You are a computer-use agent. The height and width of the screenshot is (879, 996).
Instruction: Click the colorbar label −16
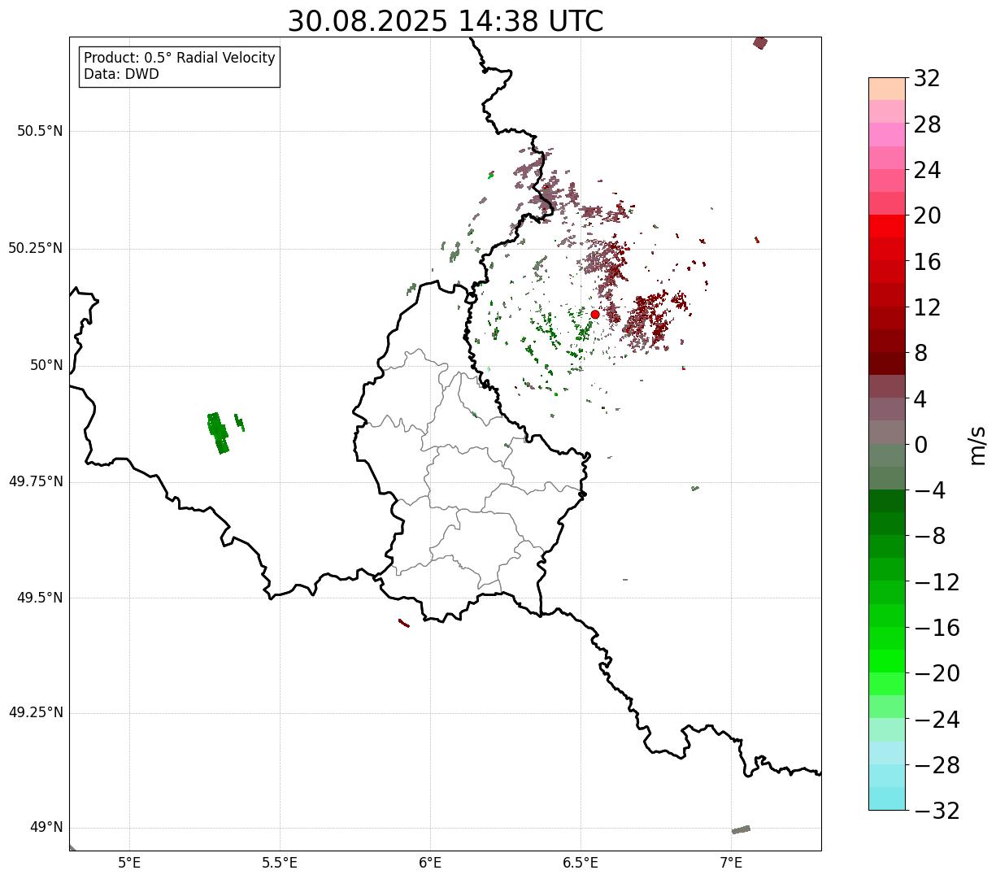(x=937, y=628)
